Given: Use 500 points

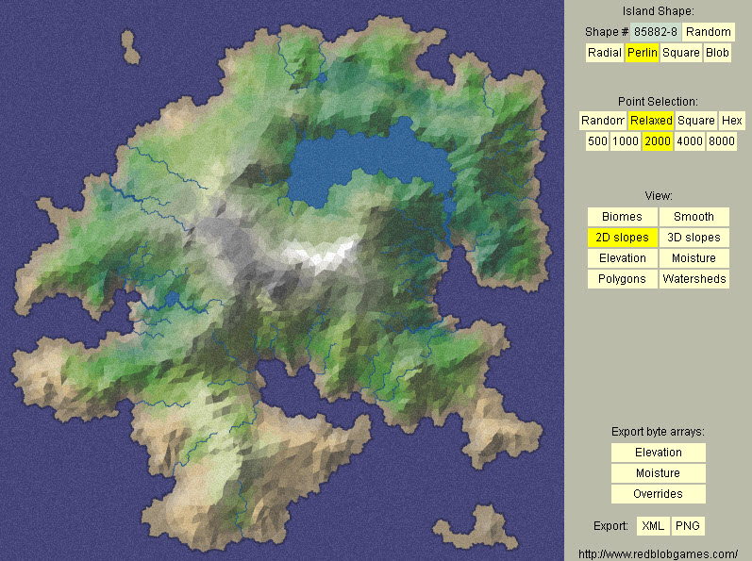Looking at the screenshot, I should (x=597, y=141).
